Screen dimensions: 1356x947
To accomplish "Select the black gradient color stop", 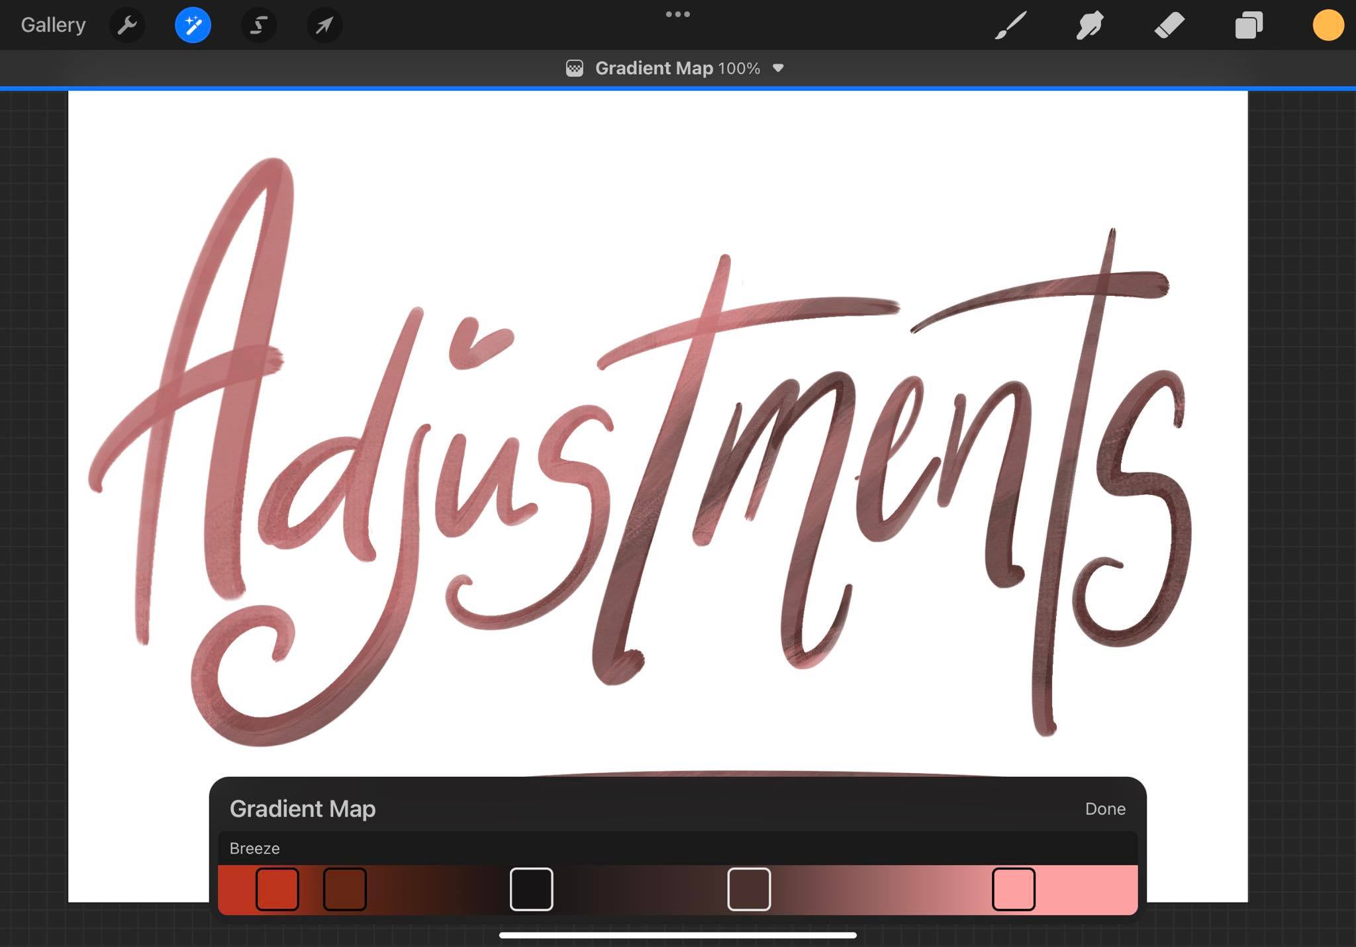I will pyautogui.click(x=531, y=889).
